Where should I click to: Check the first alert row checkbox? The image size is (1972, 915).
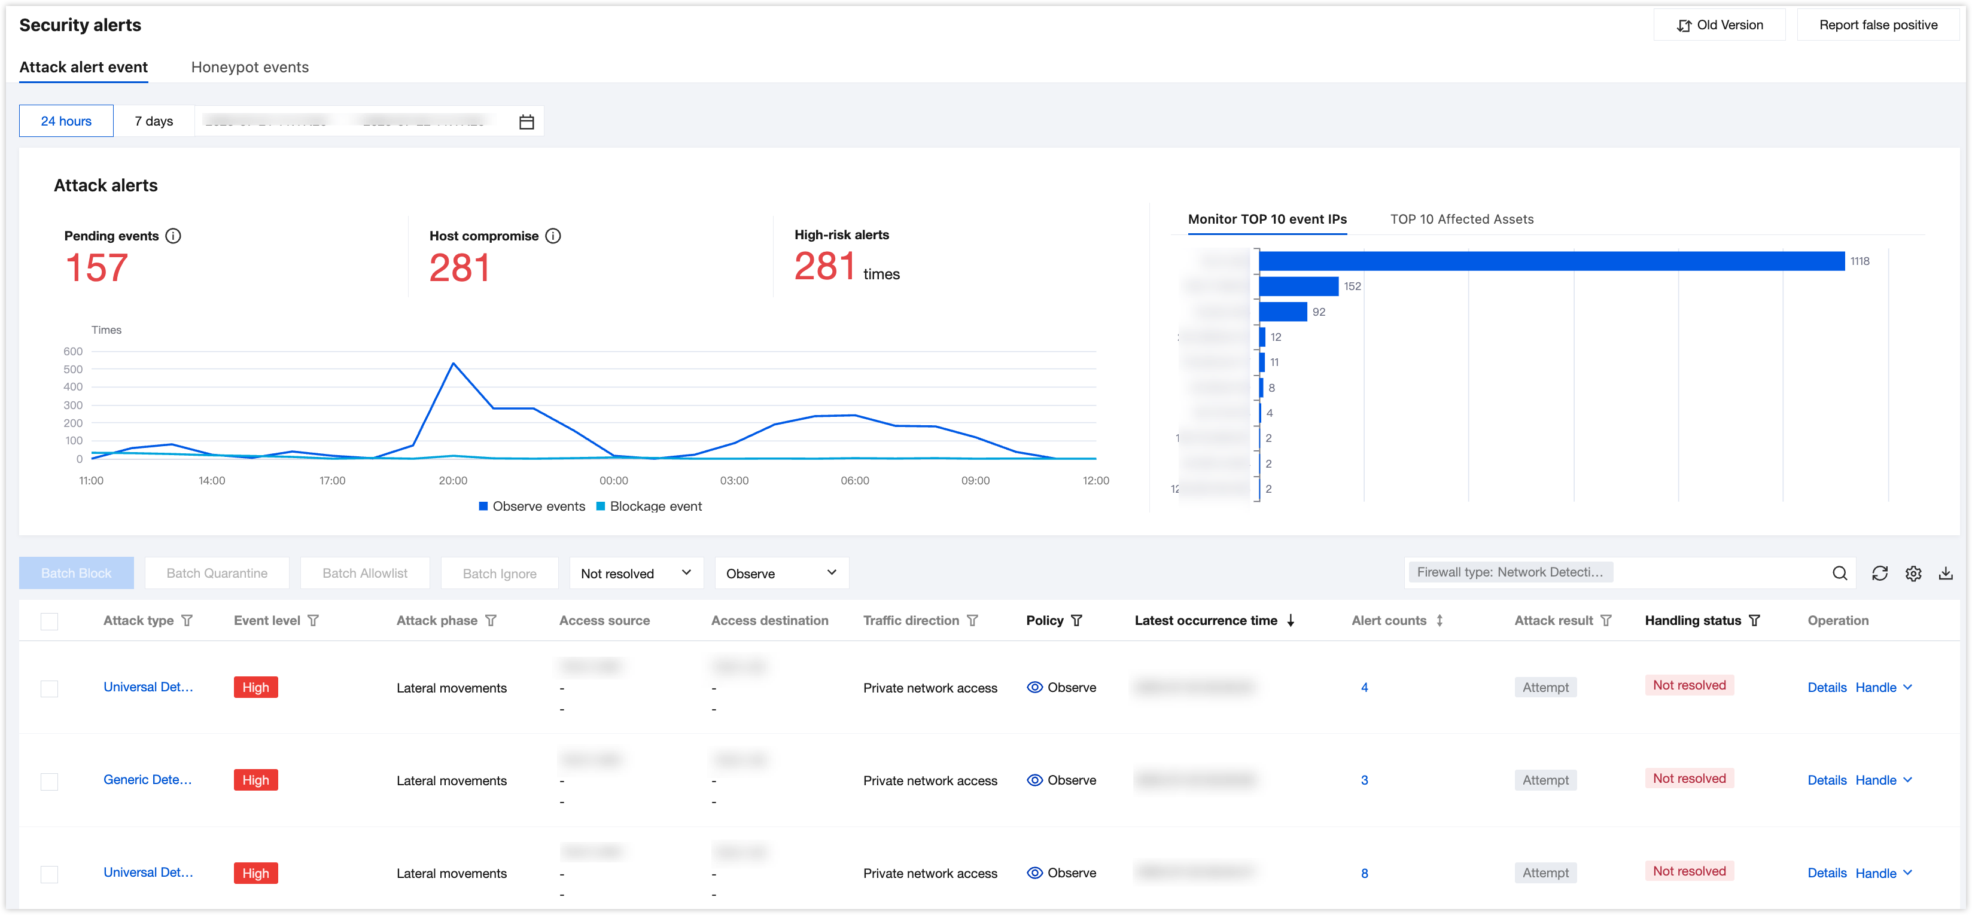tap(50, 688)
